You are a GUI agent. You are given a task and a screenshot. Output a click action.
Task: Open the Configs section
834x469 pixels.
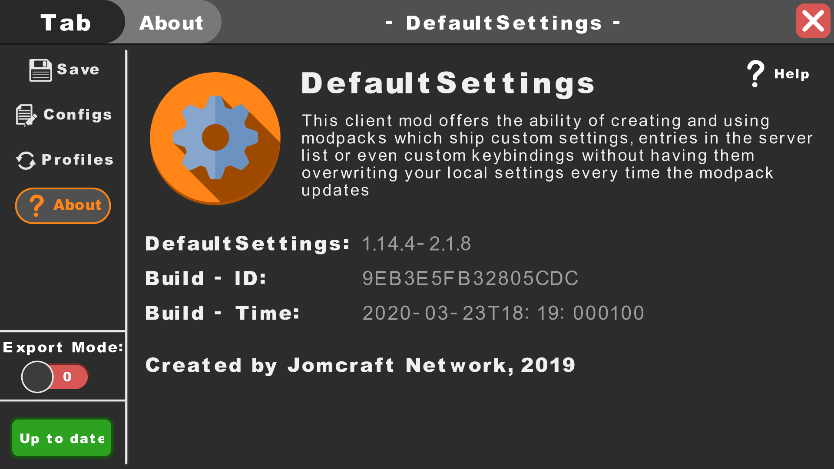[x=77, y=115]
